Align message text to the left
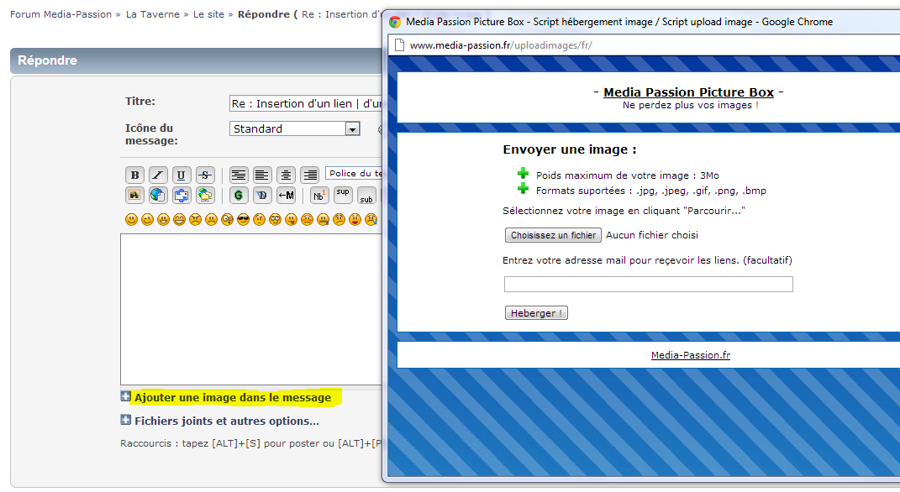 tap(262, 175)
